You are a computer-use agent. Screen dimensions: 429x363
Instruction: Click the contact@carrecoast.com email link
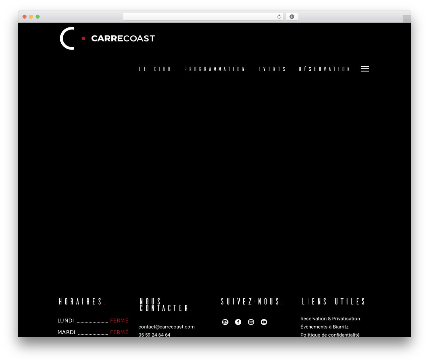click(167, 327)
